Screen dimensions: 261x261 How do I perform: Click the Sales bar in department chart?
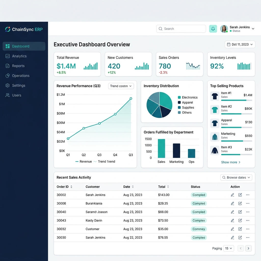(161, 148)
